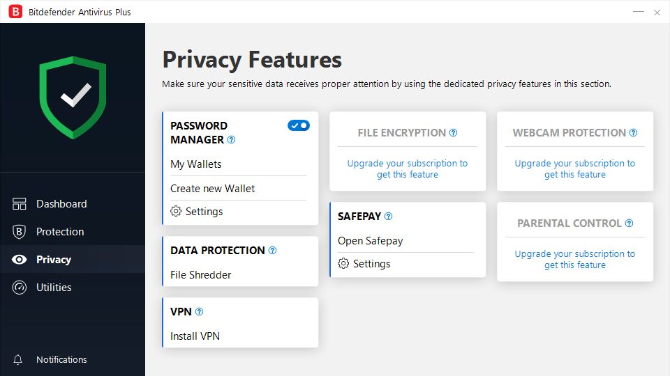This screenshot has width=670, height=376.
Task: Click help icon next to File Encryption
Action: pyautogui.click(x=453, y=133)
